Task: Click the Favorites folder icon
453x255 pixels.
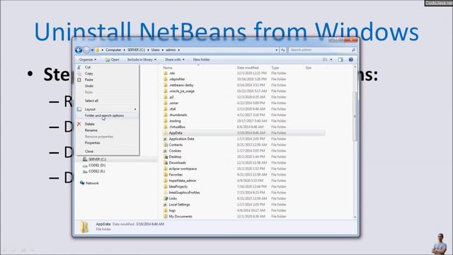Action: 166,175
